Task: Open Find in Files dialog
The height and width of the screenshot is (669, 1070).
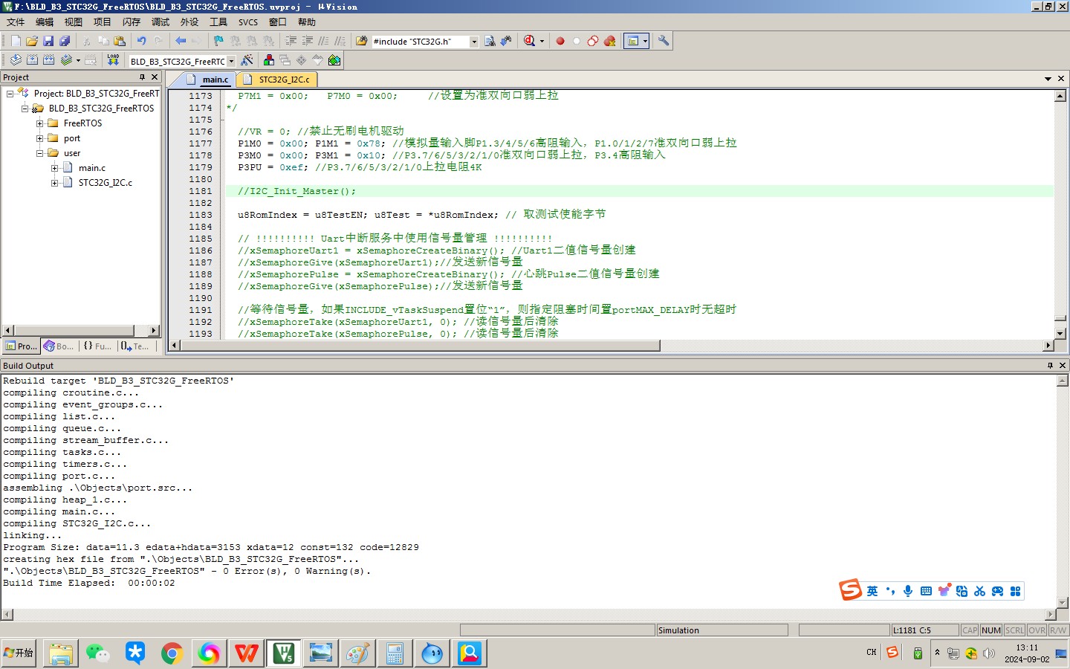Action: point(361,41)
